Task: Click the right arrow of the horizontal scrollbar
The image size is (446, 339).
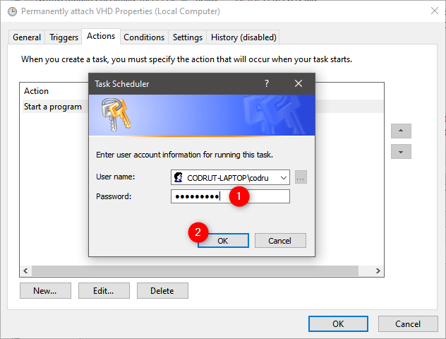Action: pos(378,270)
